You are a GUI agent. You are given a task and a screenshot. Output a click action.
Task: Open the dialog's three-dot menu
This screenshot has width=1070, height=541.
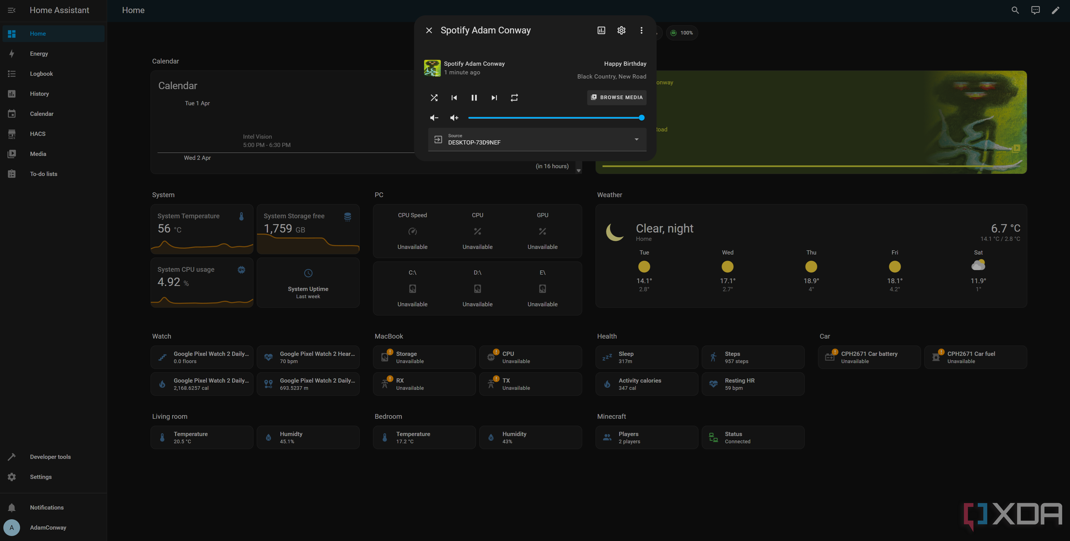[x=641, y=30]
